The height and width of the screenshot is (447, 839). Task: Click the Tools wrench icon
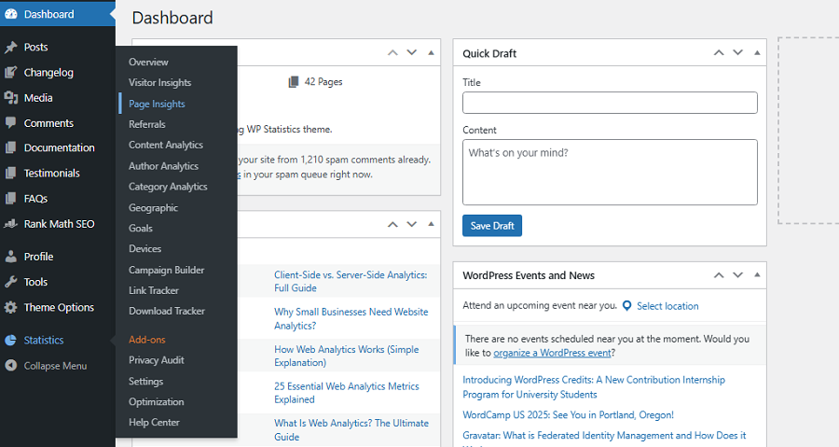(11, 282)
